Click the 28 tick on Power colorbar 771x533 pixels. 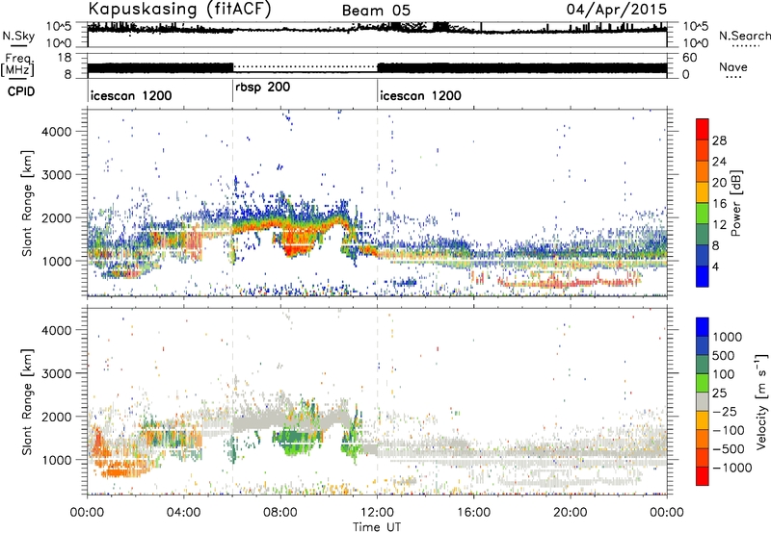tap(719, 140)
